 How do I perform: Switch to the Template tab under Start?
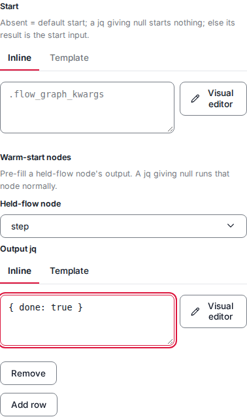(69, 58)
